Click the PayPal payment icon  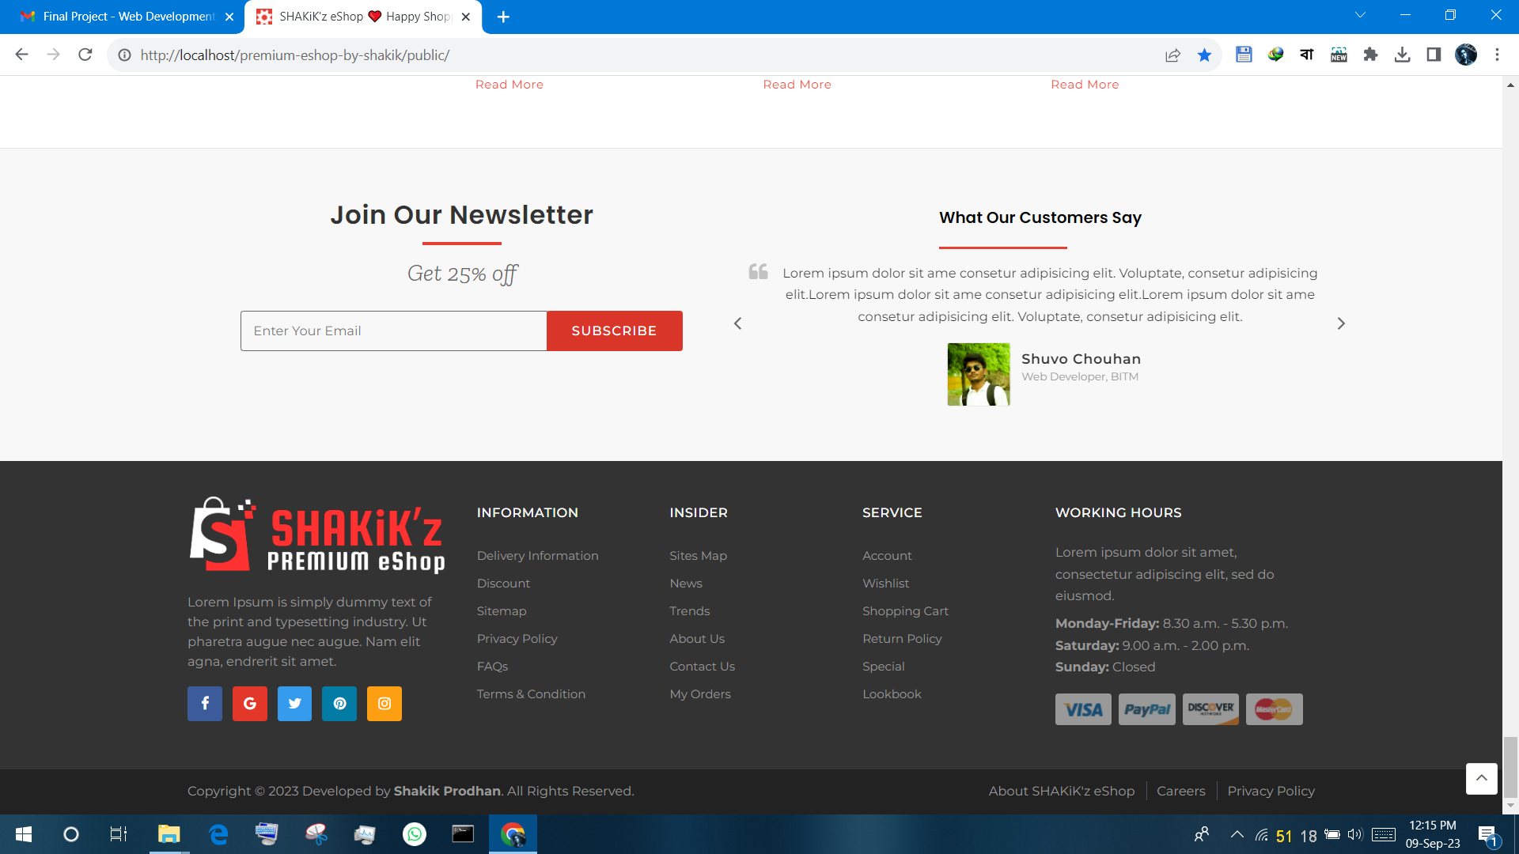[x=1147, y=709]
